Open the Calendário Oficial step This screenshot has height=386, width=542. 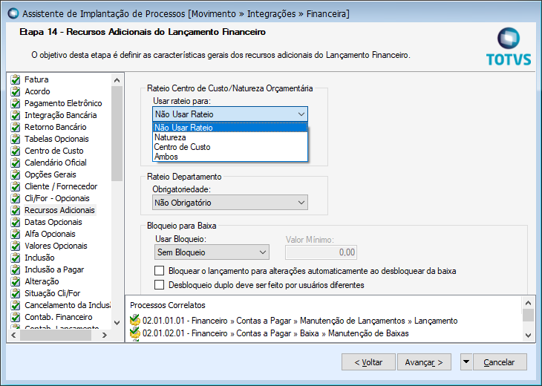click(x=56, y=163)
